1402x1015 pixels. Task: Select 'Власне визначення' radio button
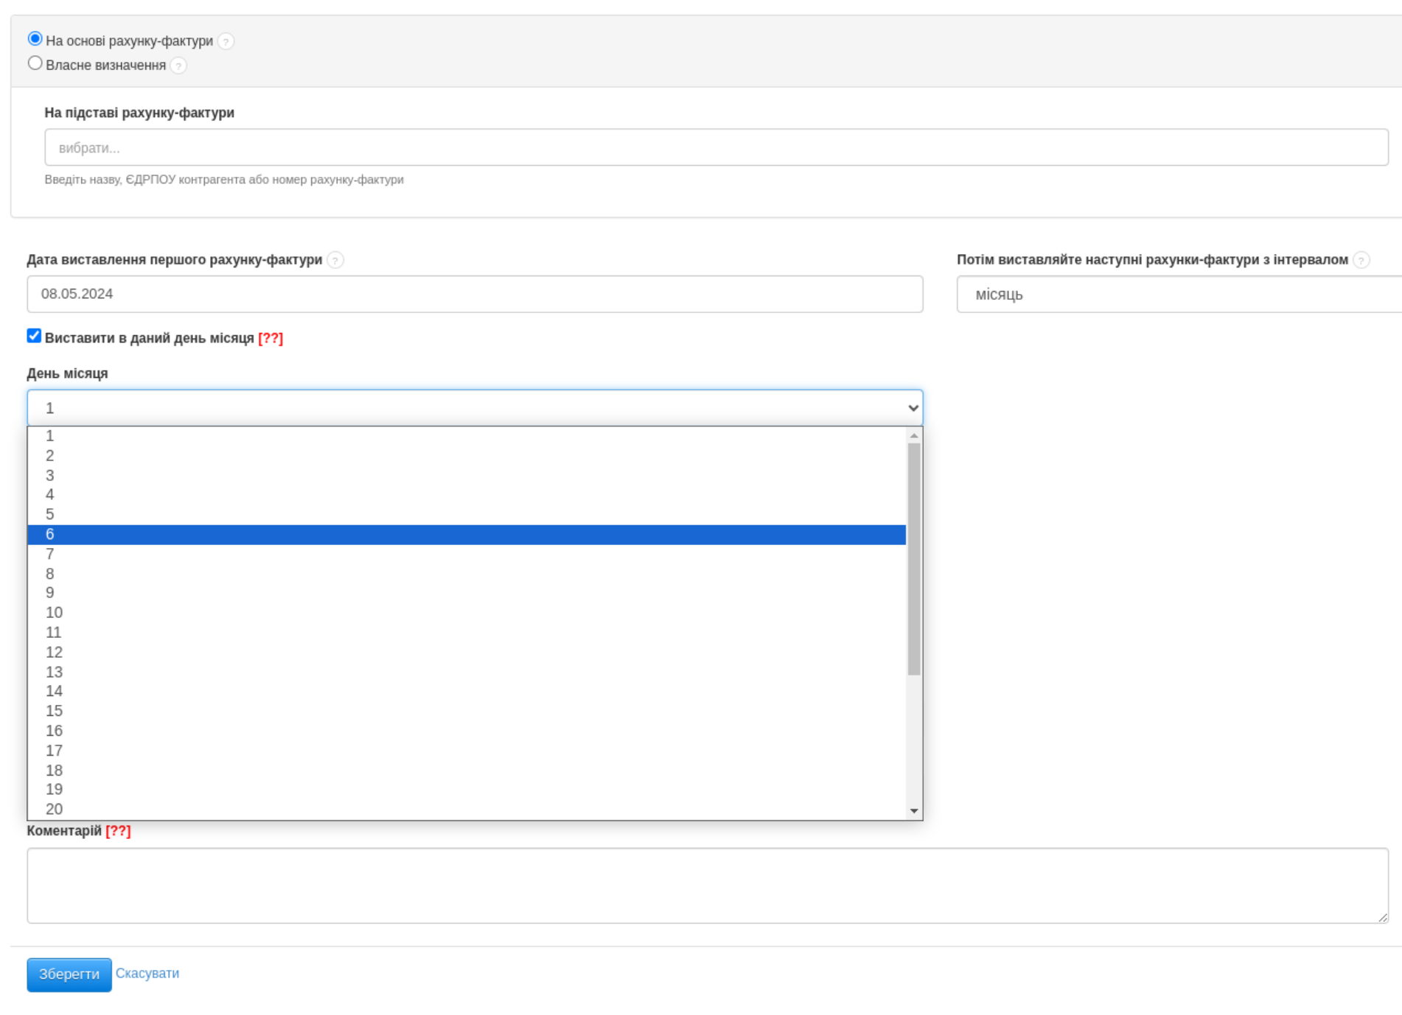click(35, 63)
